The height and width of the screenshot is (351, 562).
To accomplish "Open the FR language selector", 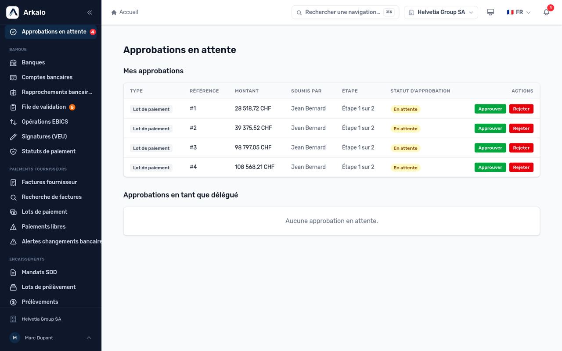I will point(519,12).
